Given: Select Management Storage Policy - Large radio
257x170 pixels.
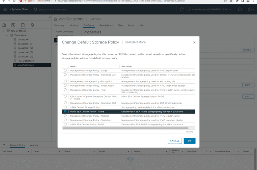Looking at the screenshot, I should (65, 70).
